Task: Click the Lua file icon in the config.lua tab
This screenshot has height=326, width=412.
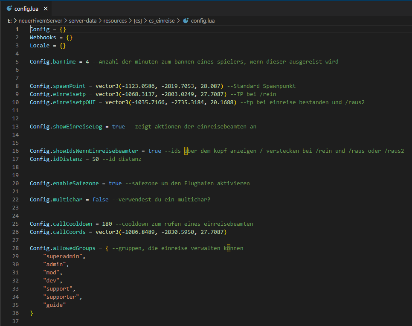Action: (9, 9)
